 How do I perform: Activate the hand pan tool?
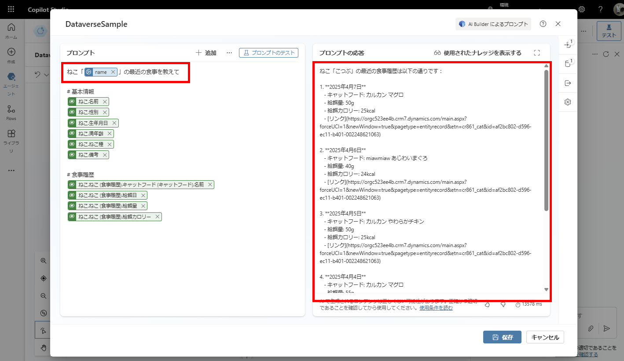43,348
